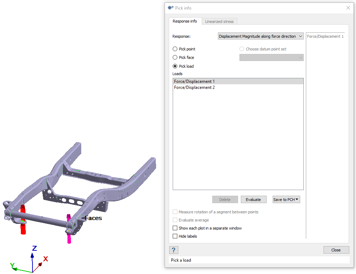Switch to the Linearized stress tab

219,22
